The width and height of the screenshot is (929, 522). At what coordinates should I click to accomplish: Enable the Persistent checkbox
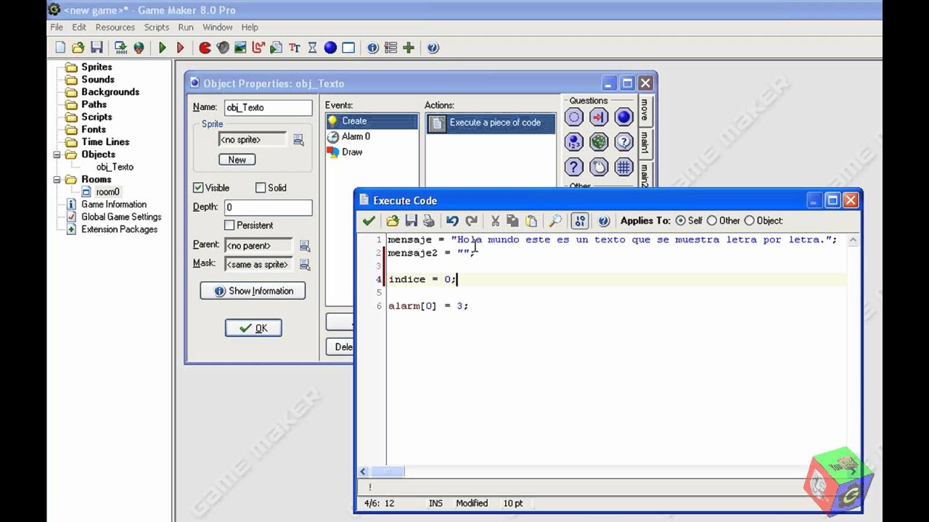(x=229, y=225)
